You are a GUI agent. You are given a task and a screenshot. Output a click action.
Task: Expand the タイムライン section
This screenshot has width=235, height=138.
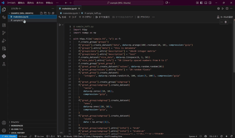tap(15, 122)
